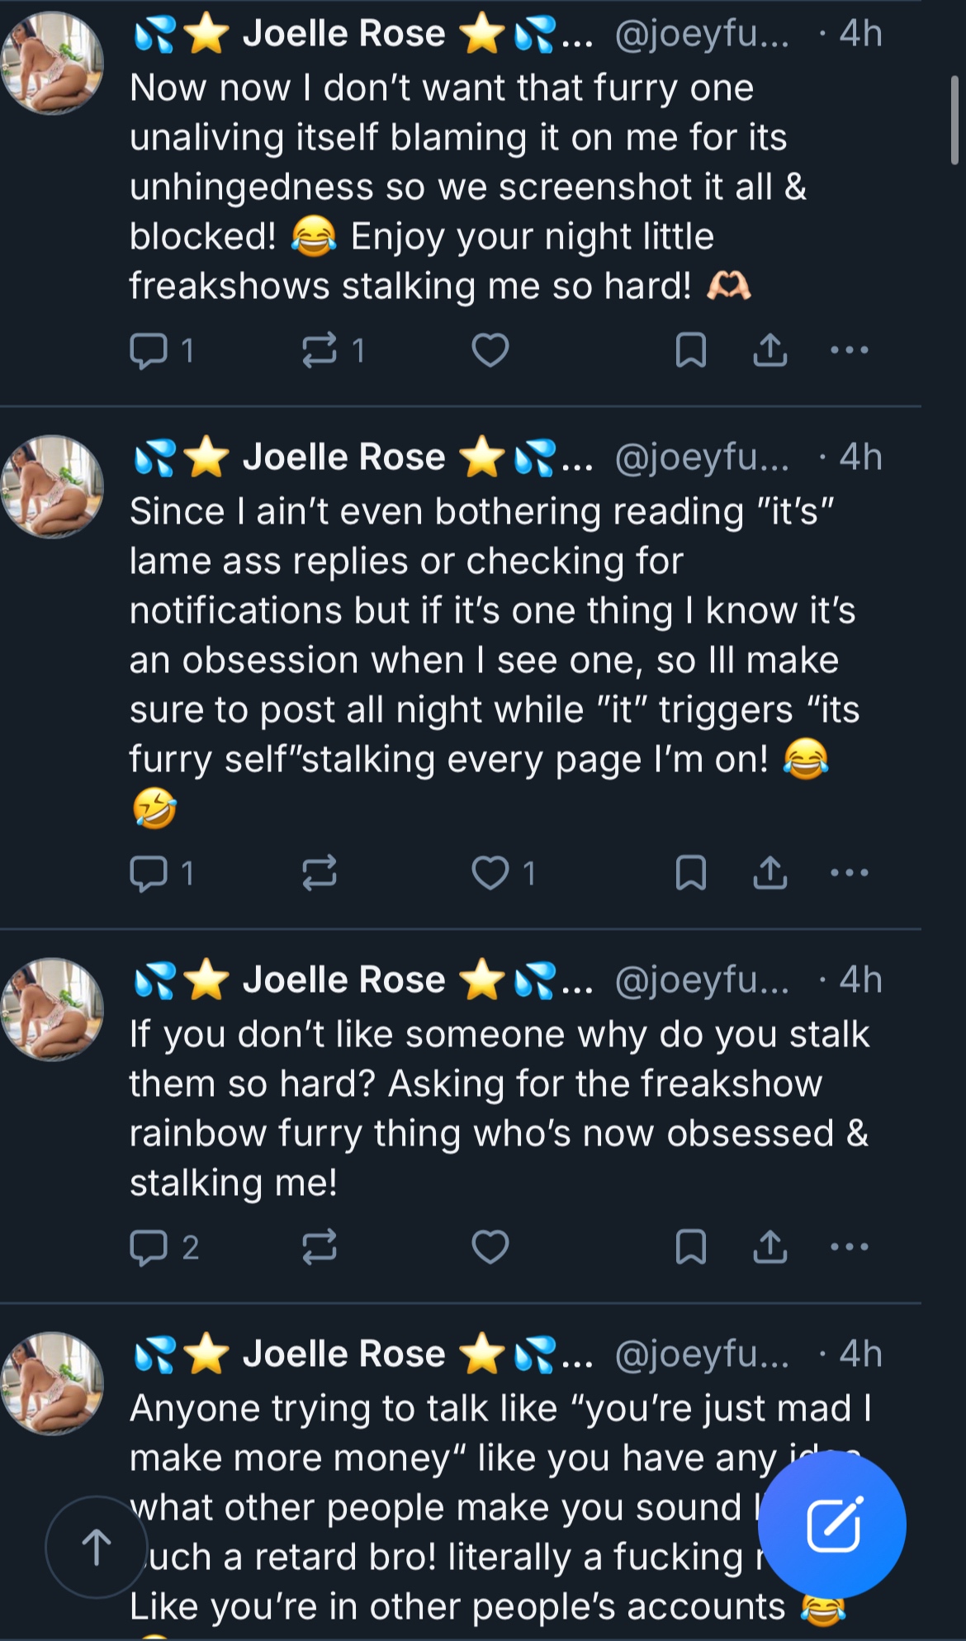Open Joelle Rose avatar on the third post
Image resolution: width=966 pixels, height=1641 pixels.
point(53,1009)
